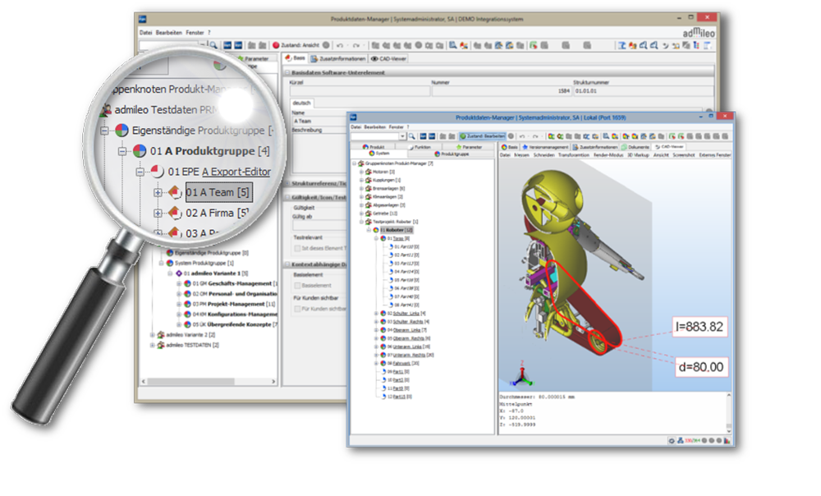Click undo arrow in back window toolbar

pyautogui.click(x=340, y=45)
